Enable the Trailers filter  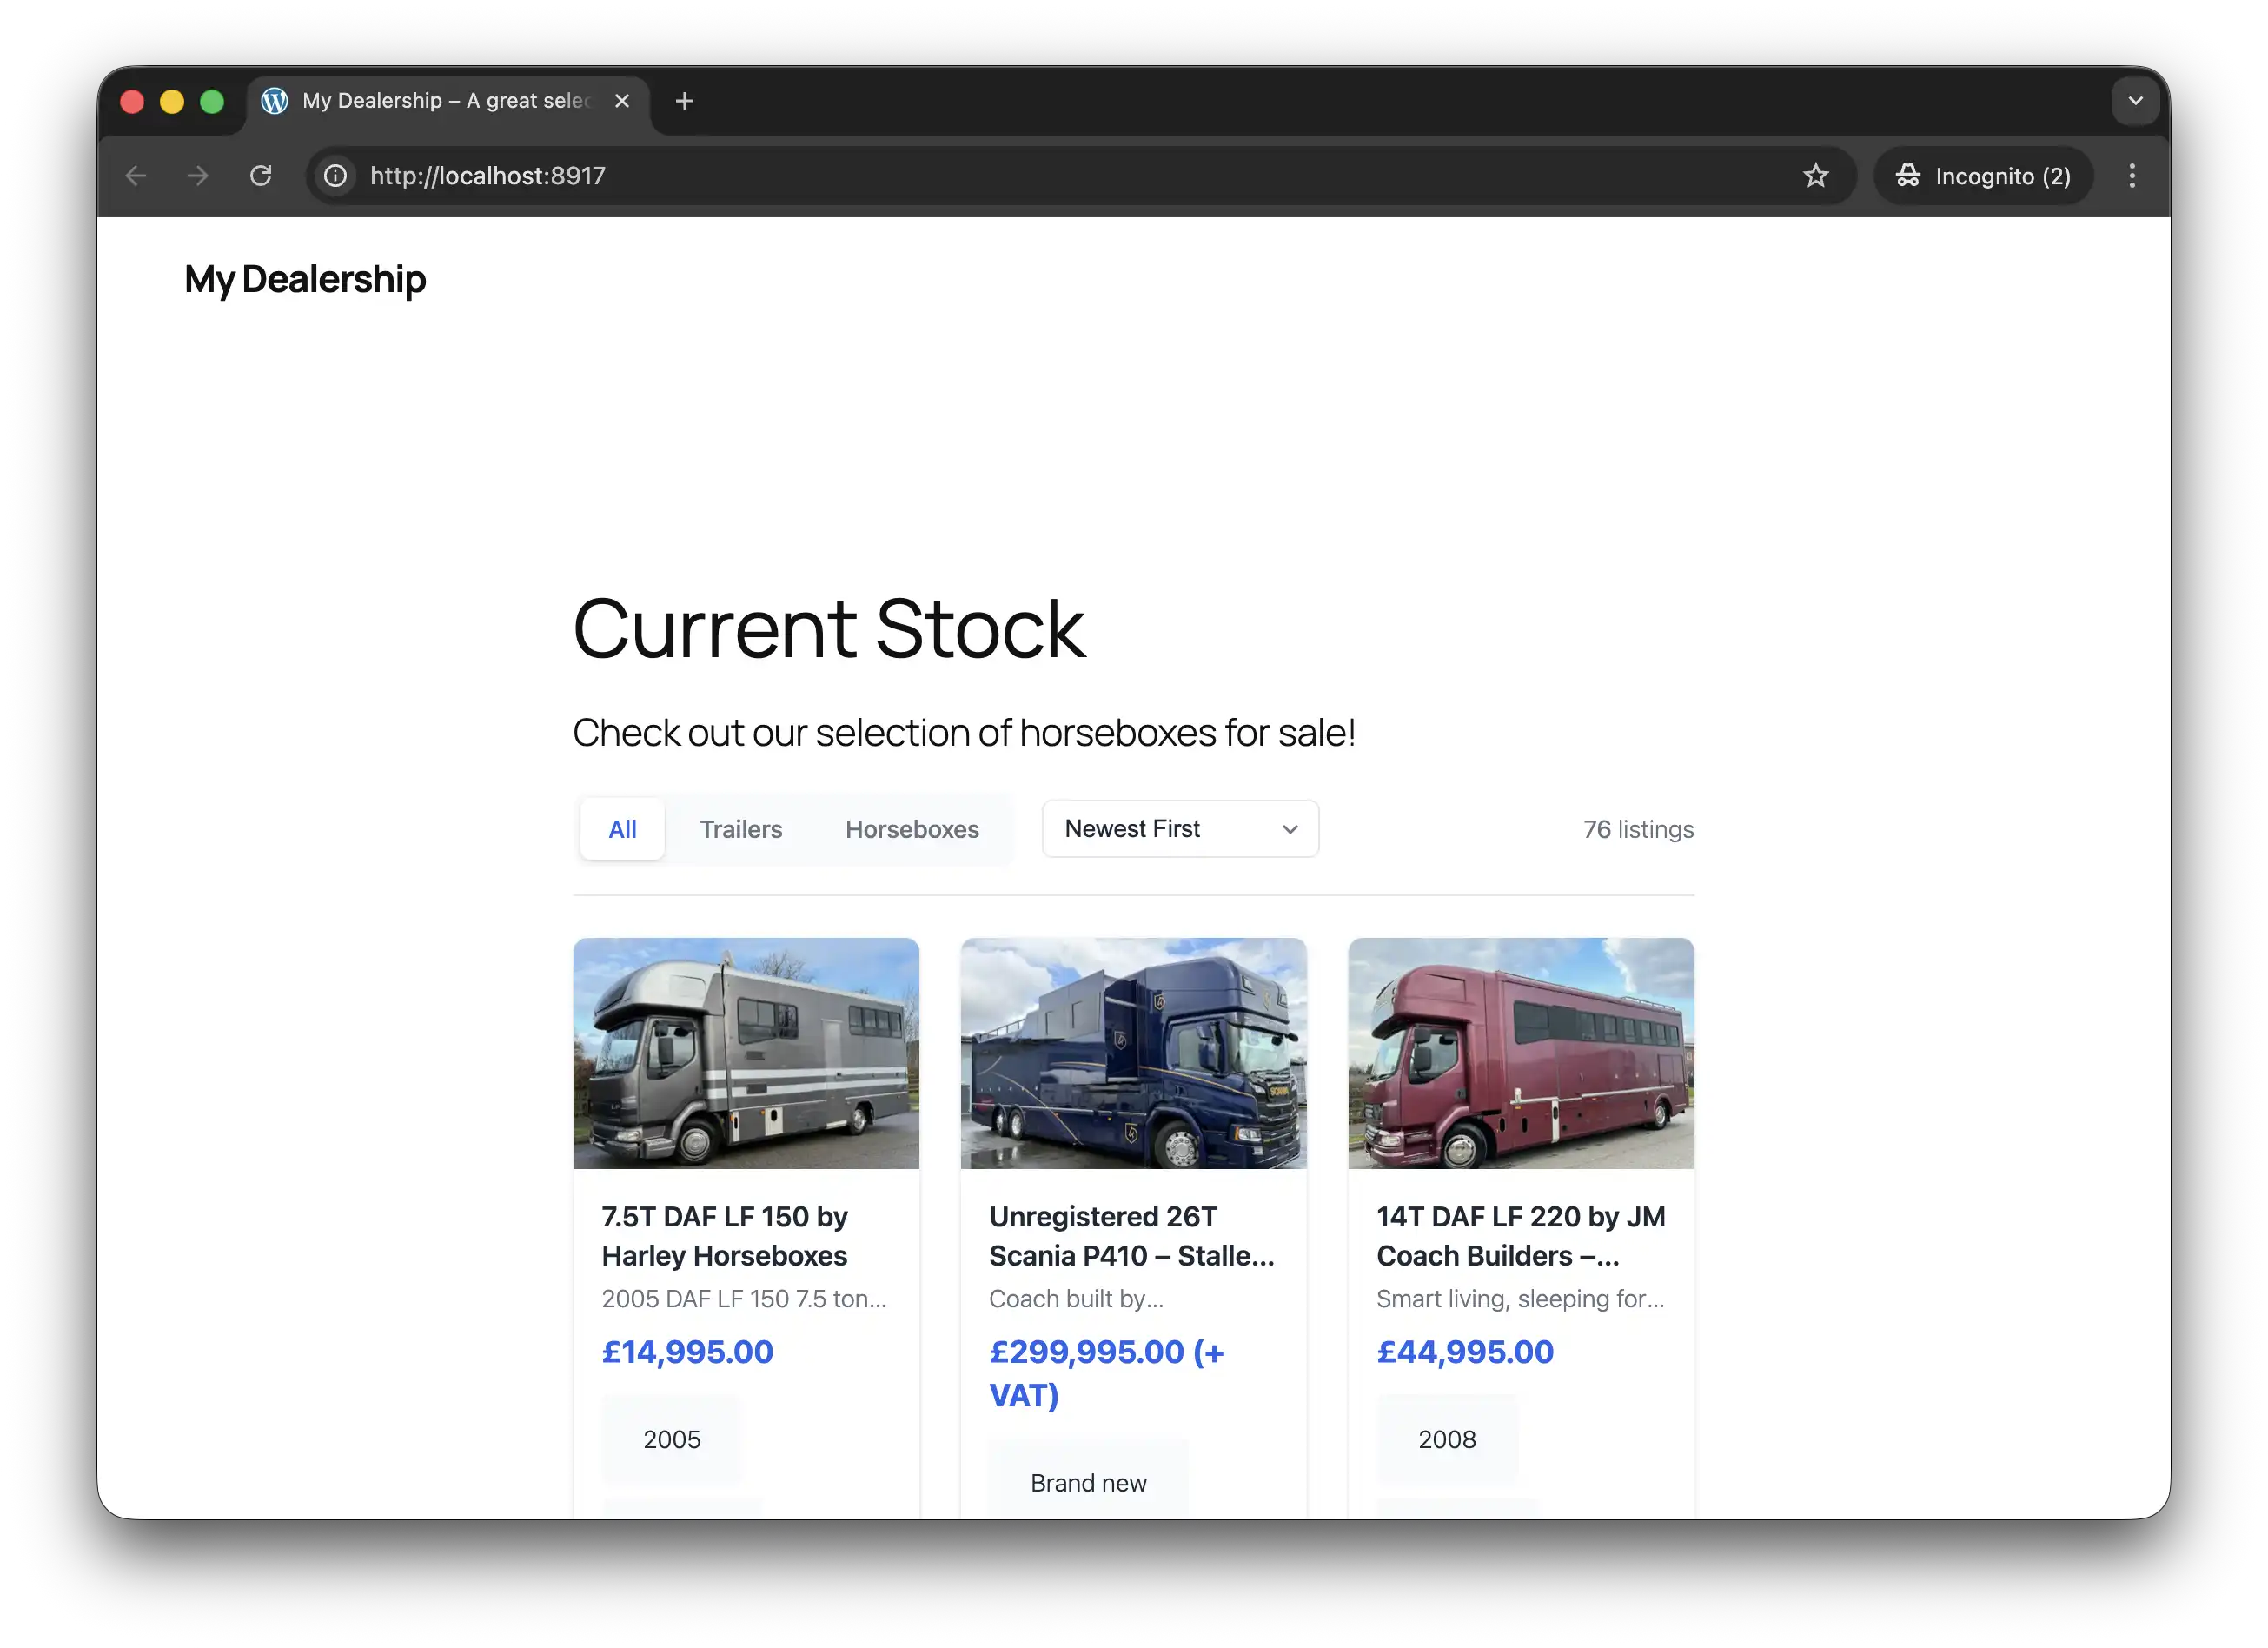740,828
